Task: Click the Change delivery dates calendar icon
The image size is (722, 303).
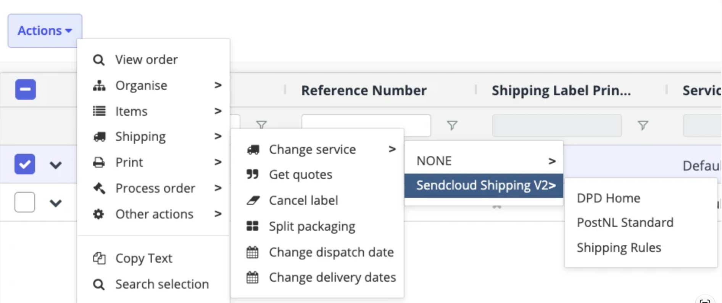Action: pyautogui.click(x=252, y=277)
